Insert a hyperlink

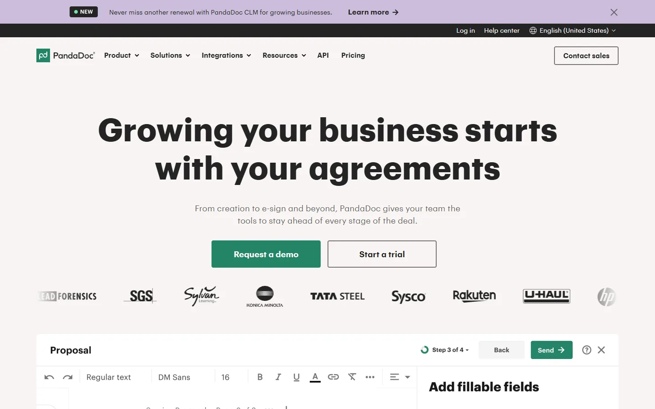[333, 377]
